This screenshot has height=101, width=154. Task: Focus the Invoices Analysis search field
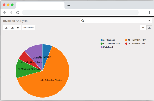116,21
